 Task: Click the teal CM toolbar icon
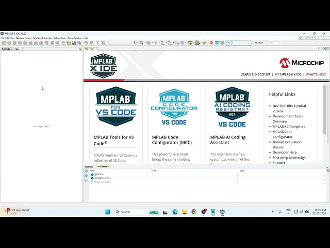coord(217,43)
